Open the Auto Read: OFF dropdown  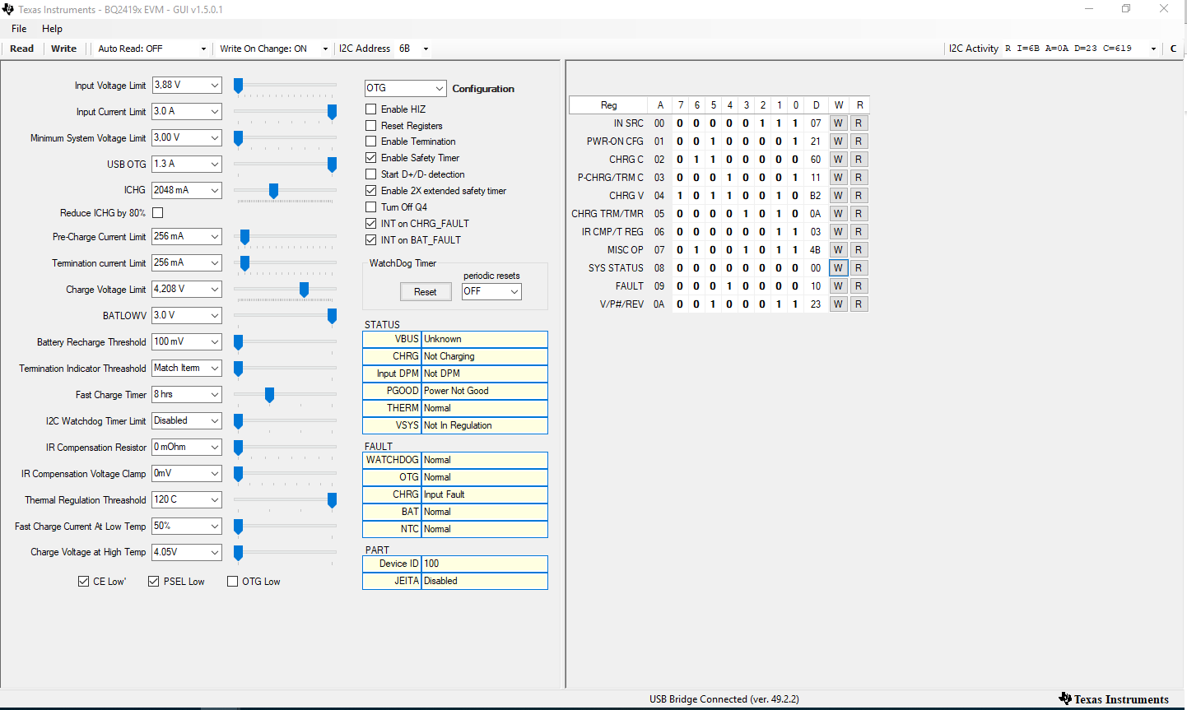(151, 49)
